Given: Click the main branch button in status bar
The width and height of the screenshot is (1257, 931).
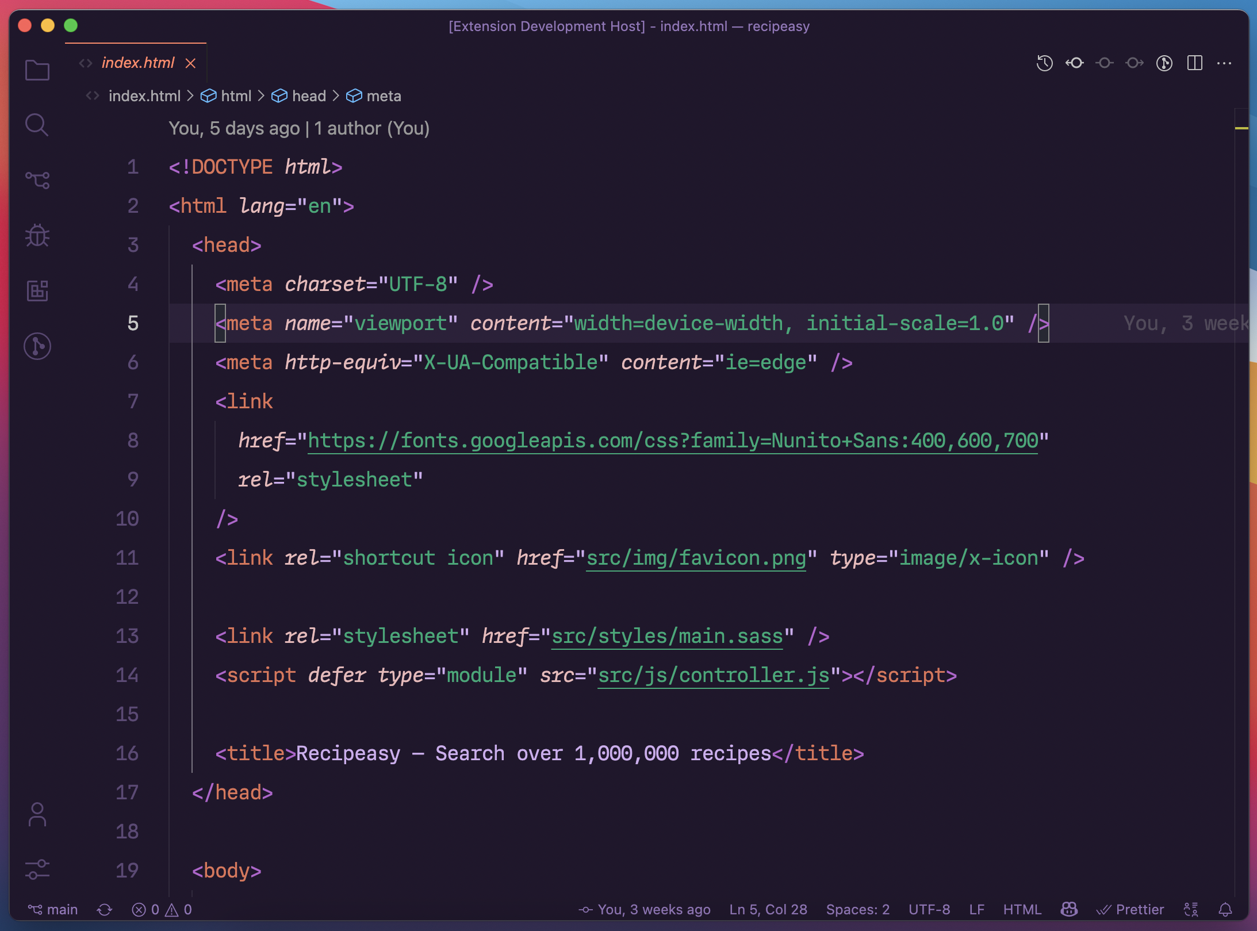Looking at the screenshot, I should pos(53,909).
